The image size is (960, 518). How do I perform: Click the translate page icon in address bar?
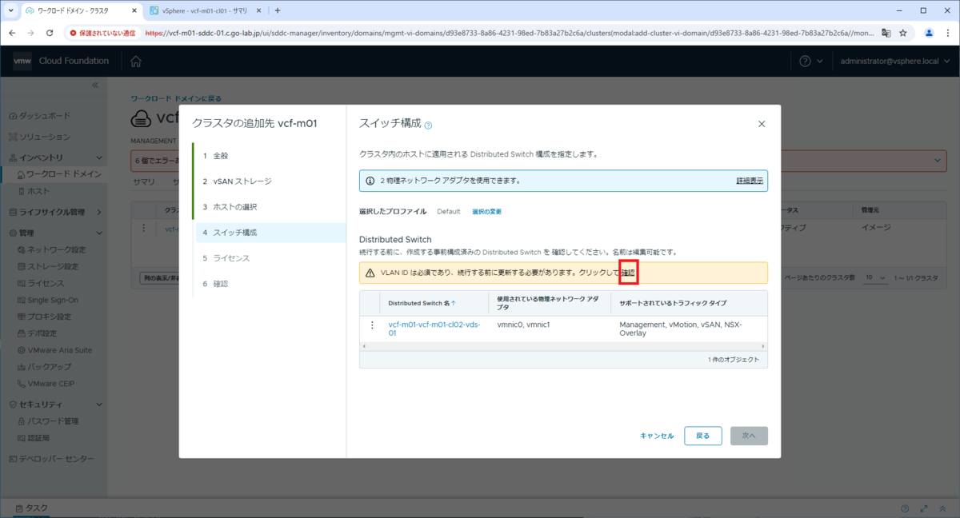coord(886,33)
